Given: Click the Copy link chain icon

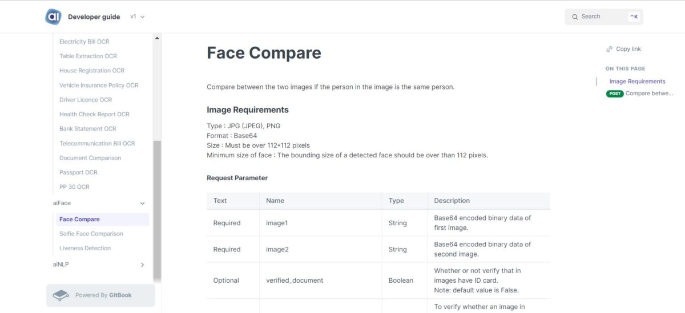Looking at the screenshot, I should pos(610,49).
